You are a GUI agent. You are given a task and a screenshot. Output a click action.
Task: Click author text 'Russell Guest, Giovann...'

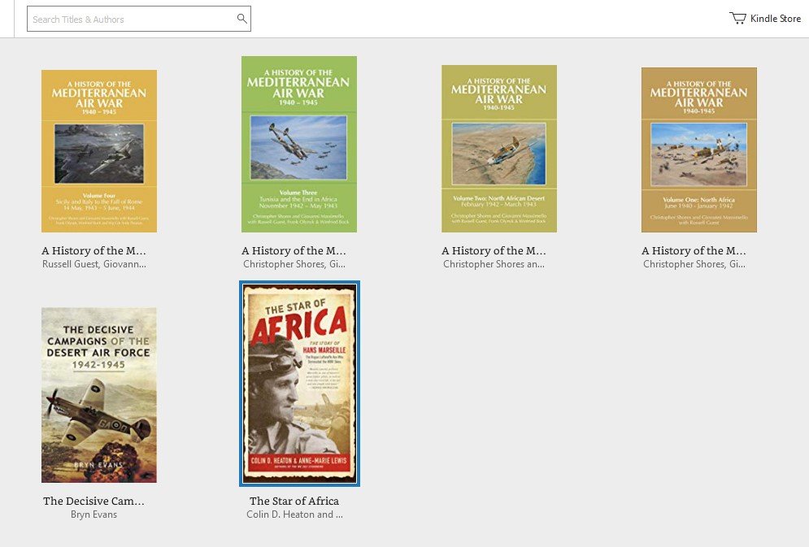click(x=94, y=264)
